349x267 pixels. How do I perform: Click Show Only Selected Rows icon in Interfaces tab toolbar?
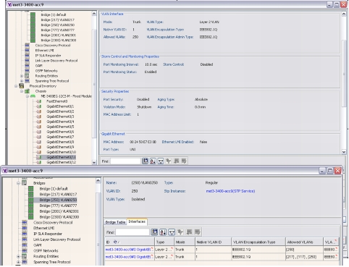(198, 232)
